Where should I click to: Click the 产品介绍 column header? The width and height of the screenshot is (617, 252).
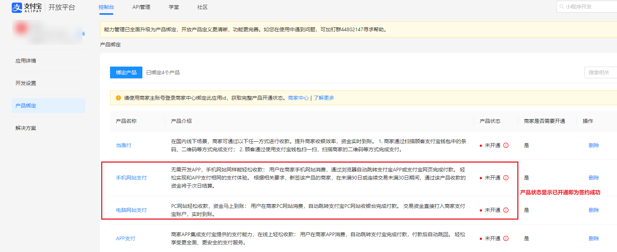click(181, 121)
